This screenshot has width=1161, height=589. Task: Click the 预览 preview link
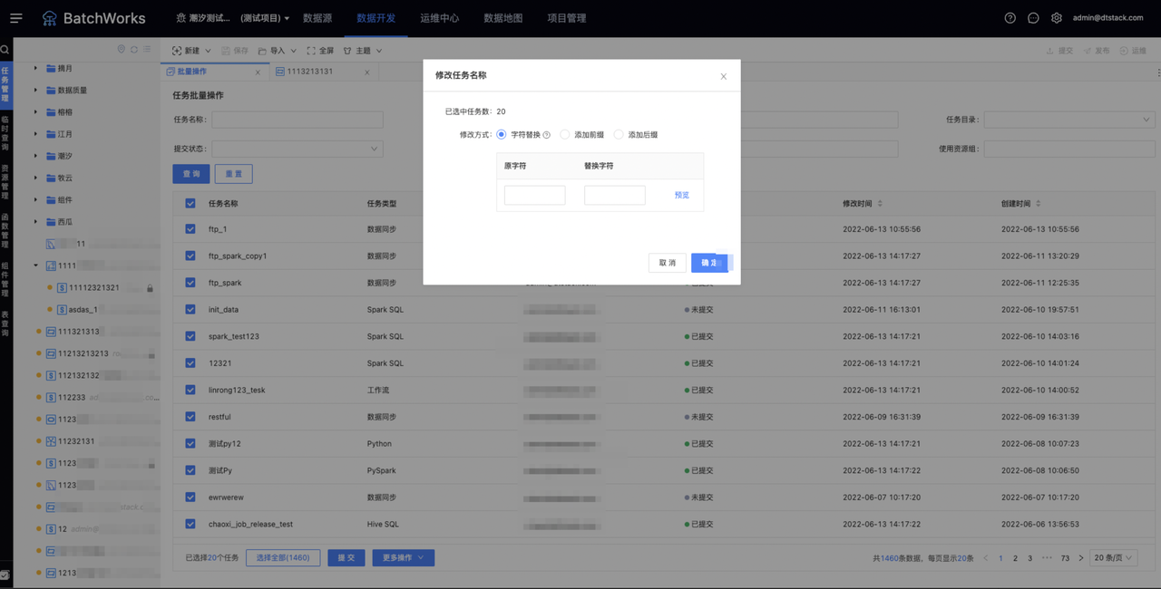(682, 195)
